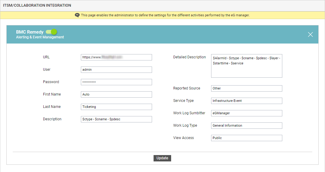Screen dimensions: 325x172
Task: Click the Detailed Description label
Action: point(189,57)
